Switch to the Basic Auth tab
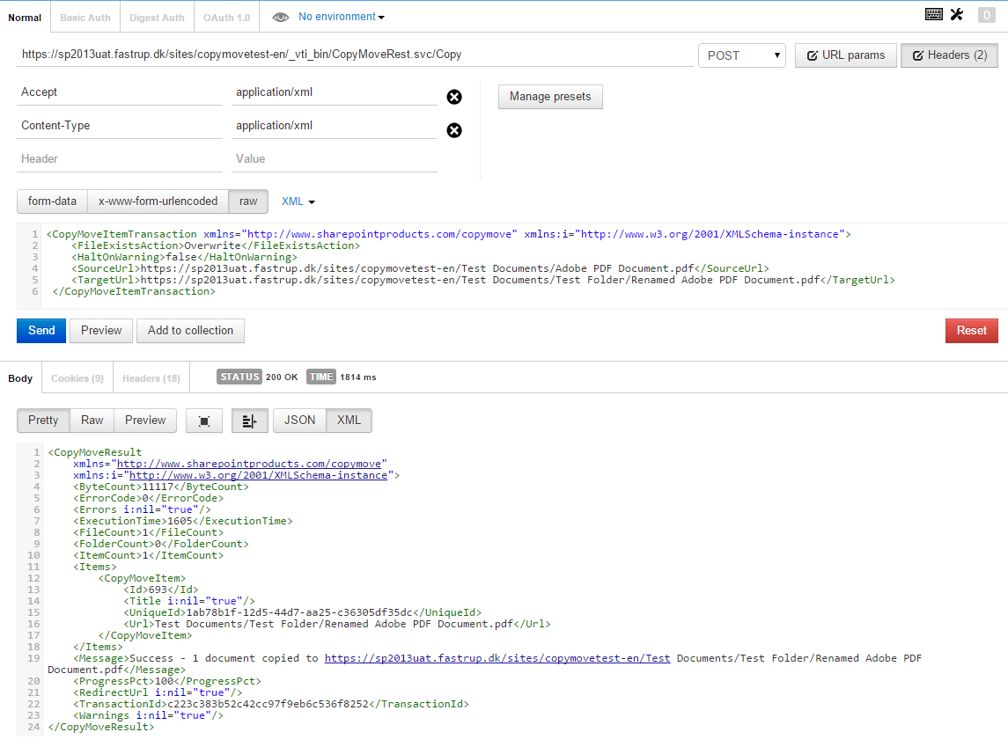This screenshot has width=1008, height=747. [85, 17]
